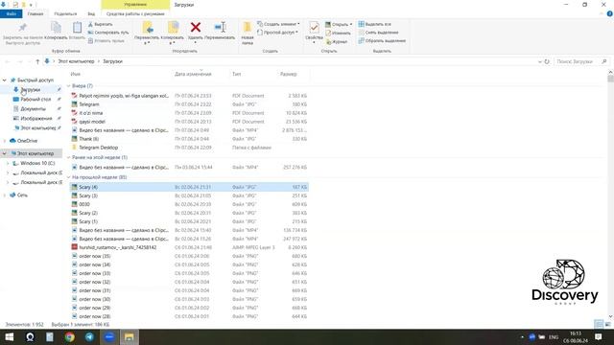The width and height of the screenshot is (614, 345).
Task: Expand Windows 10 (C:) drive node
Action: (8, 163)
